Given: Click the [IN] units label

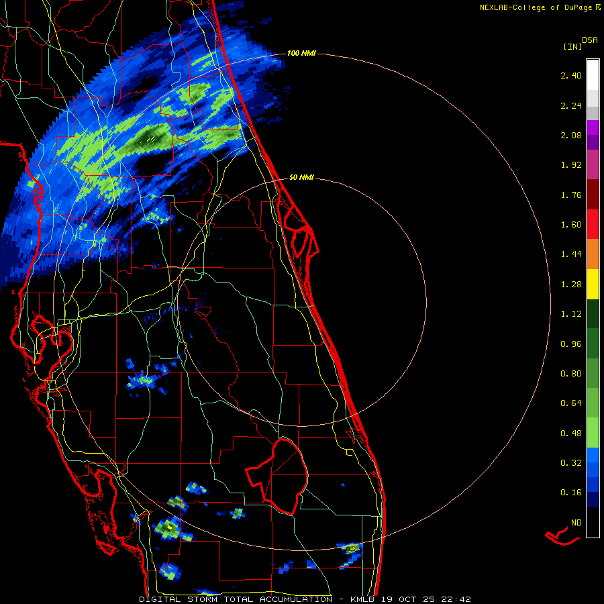Looking at the screenshot, I should tap(572, 47).
